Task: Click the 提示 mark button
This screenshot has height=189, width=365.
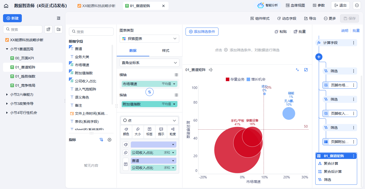Action: [161, 132]
